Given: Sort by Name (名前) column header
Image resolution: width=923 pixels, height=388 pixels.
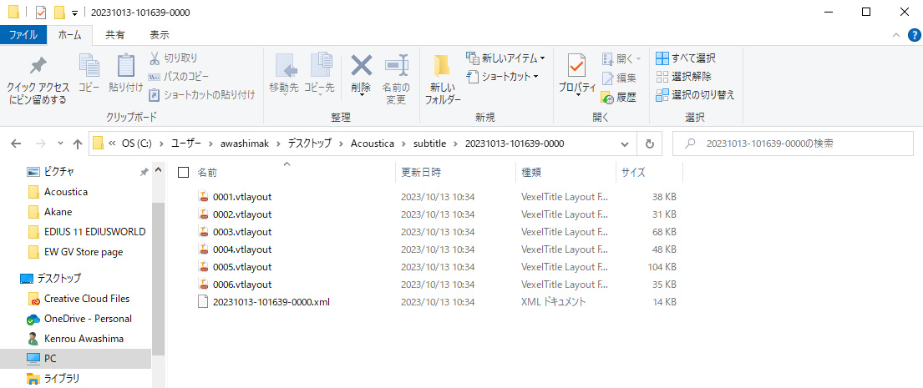Looking at the screenshot, I should click(x=206, y=172).
